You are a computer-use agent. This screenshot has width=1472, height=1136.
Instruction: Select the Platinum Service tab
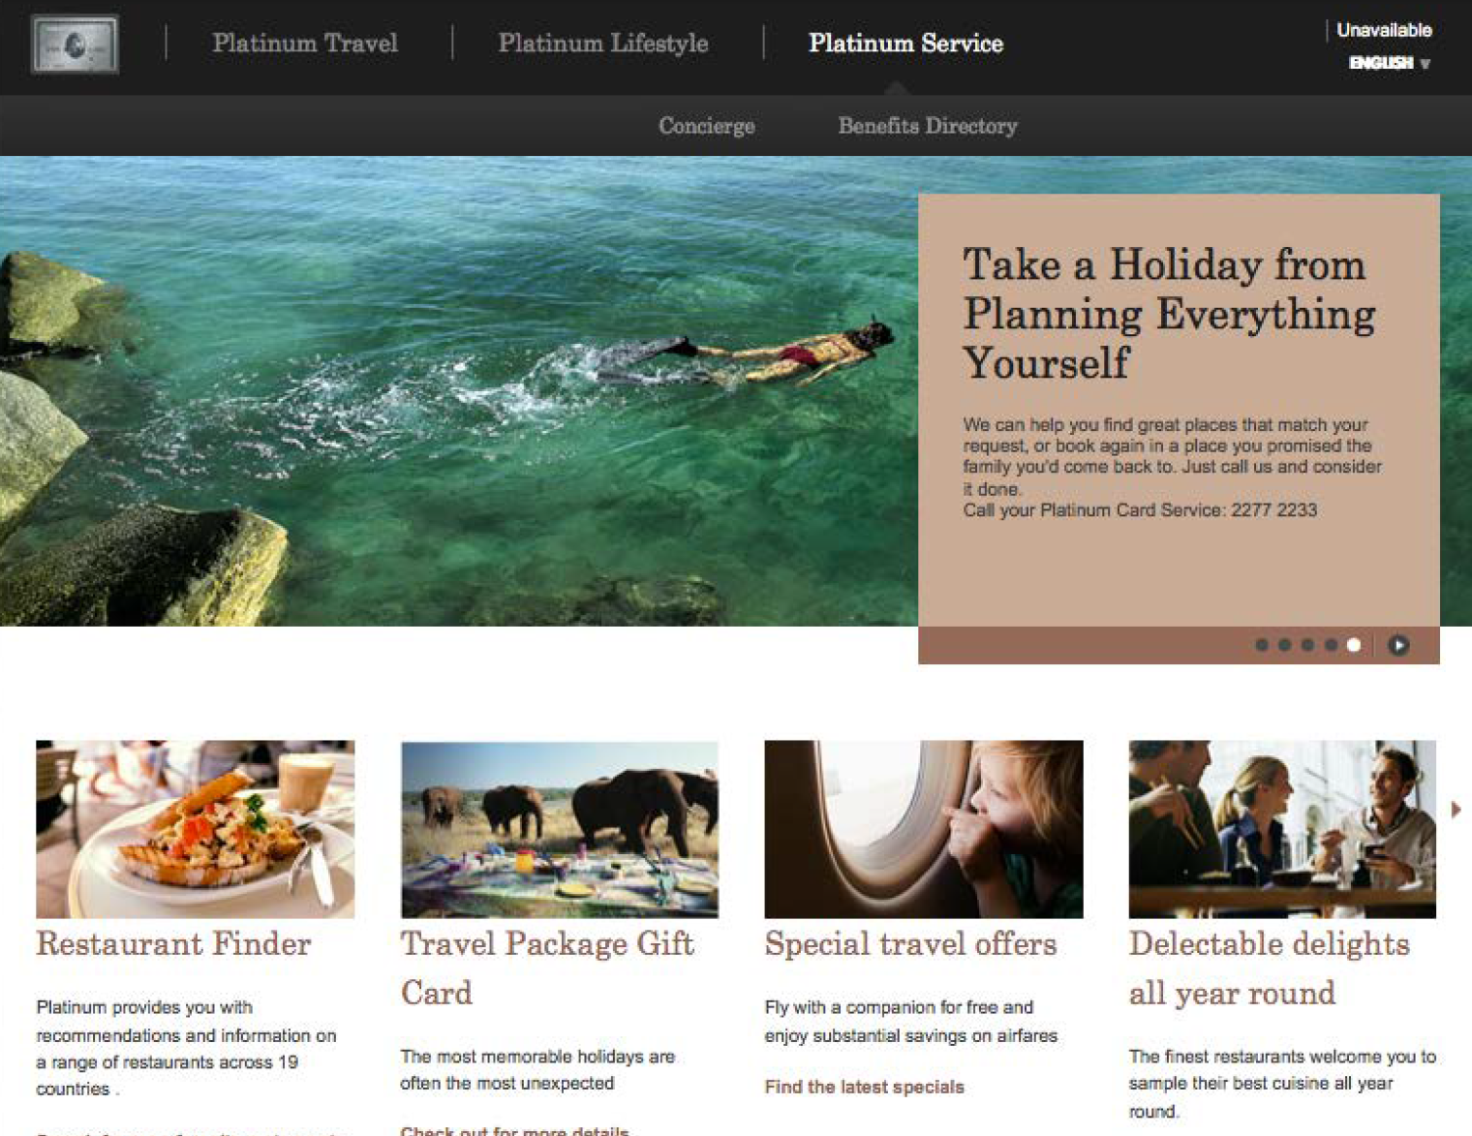[905, 43]
